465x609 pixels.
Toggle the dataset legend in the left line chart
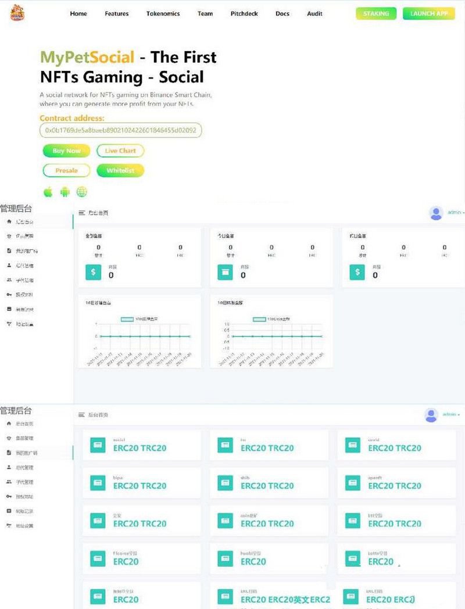click(x=127, y=319)
